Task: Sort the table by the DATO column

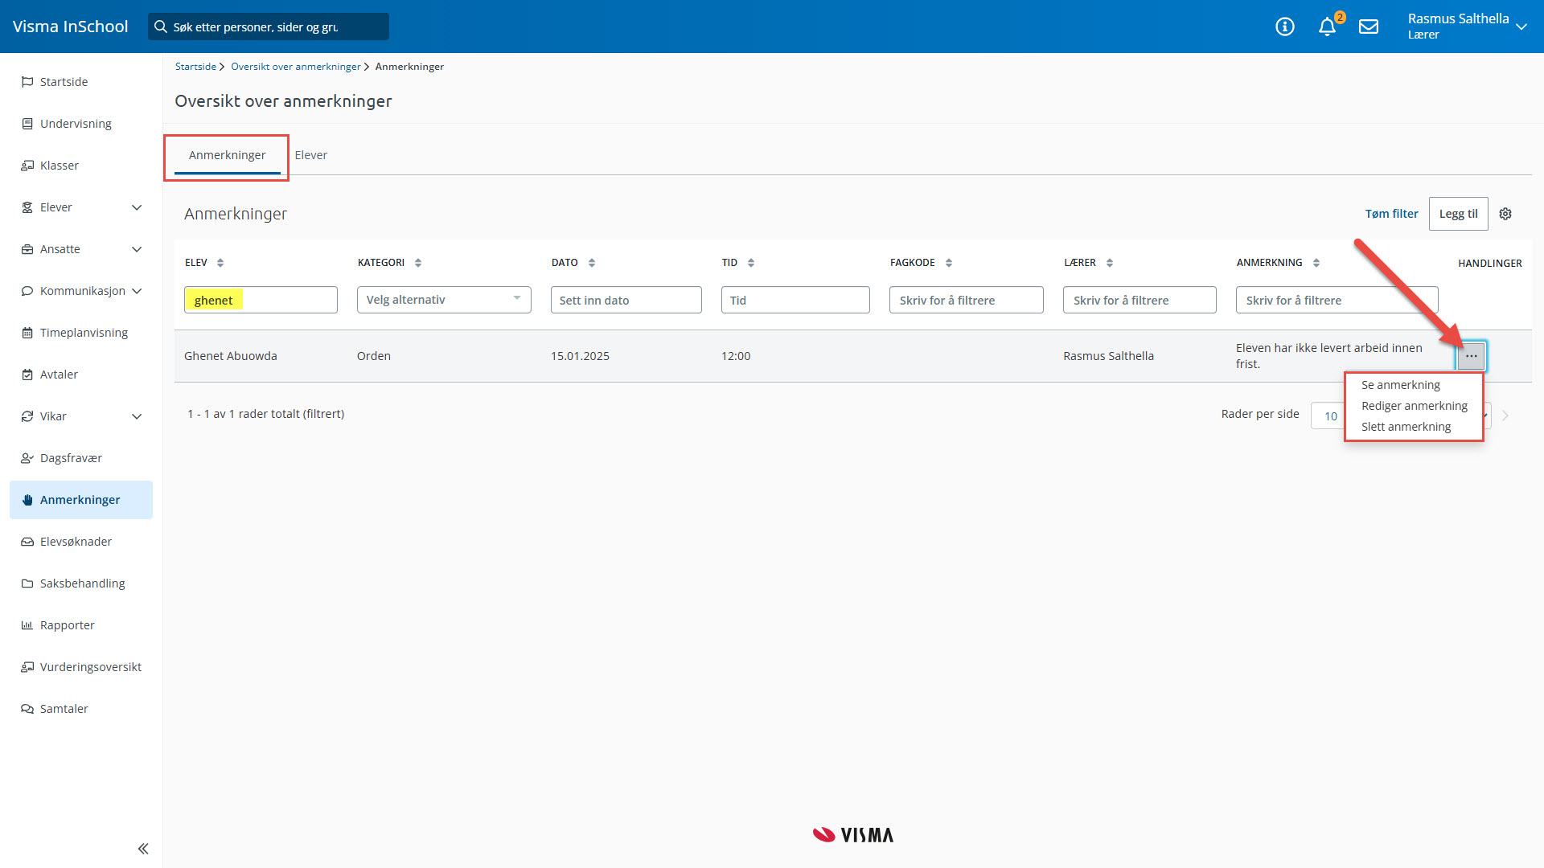Action: coord(592,263)
